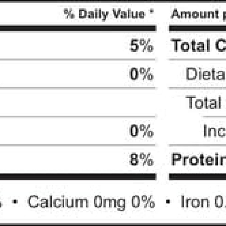This screenshot has width=226, height=226.
Task: Select the 5% daily value figure
Action: pos(142,46)
